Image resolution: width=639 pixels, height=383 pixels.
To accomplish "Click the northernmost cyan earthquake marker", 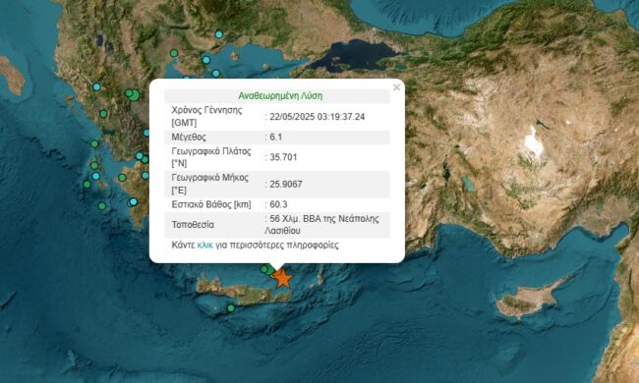I will 219,34.
